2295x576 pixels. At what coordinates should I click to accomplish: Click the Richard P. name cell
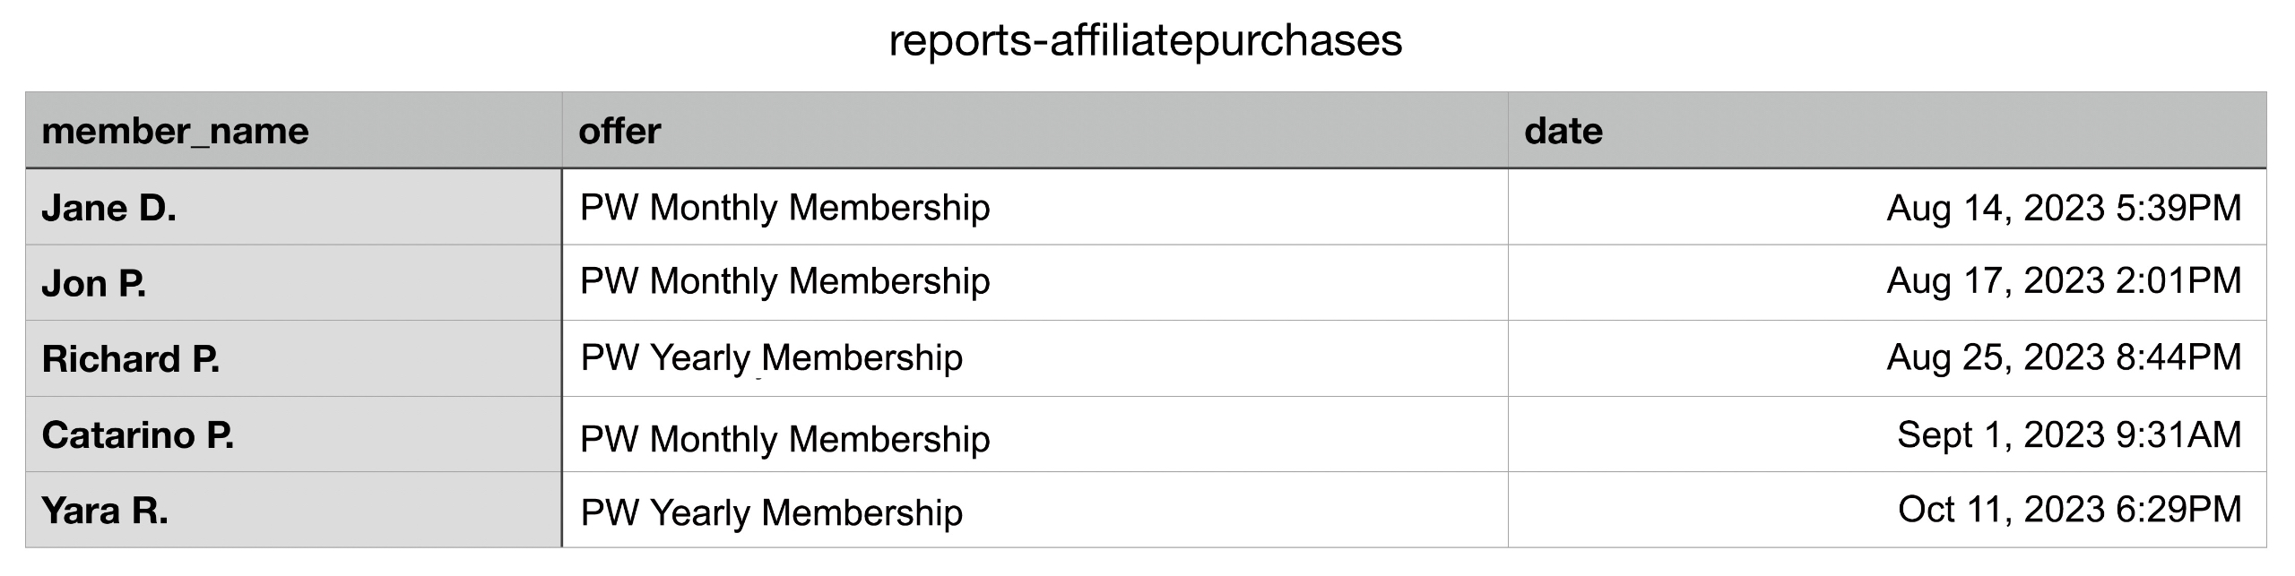pyautogui.click(x=131, y=358)
